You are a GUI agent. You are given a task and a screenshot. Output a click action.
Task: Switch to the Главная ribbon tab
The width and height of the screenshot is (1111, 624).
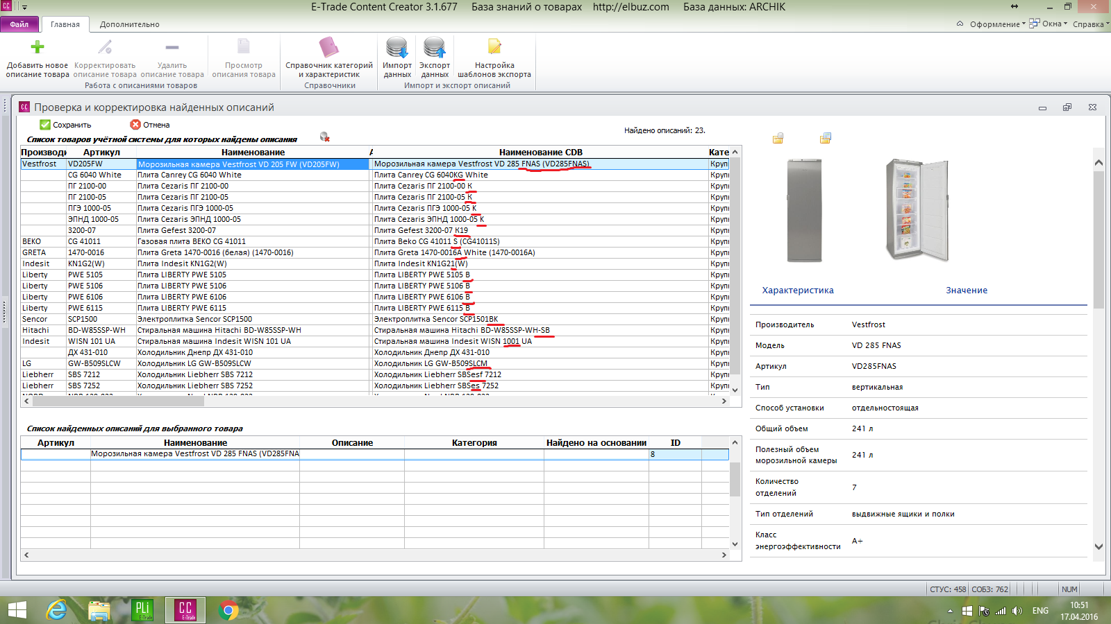[x=65, y=24]
